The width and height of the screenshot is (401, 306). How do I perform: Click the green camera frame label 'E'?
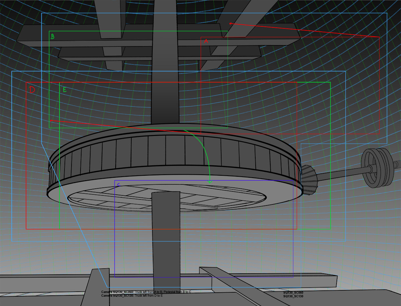point(65,90)
